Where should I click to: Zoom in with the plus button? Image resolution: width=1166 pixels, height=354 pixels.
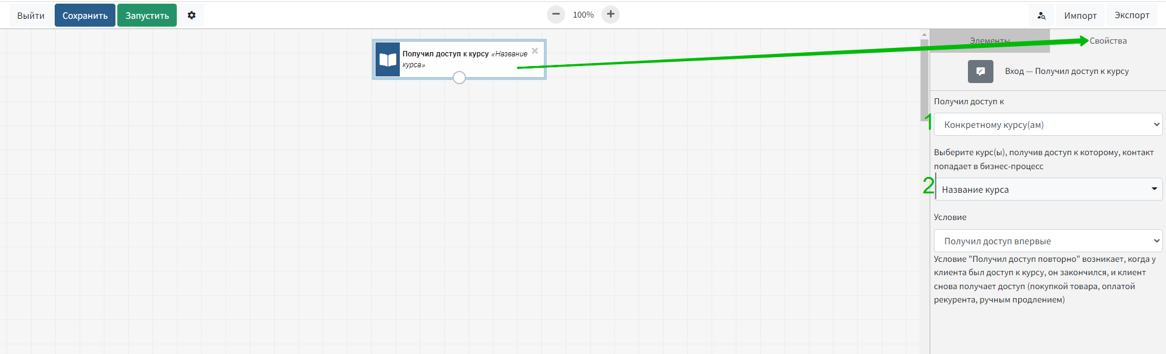611,15
